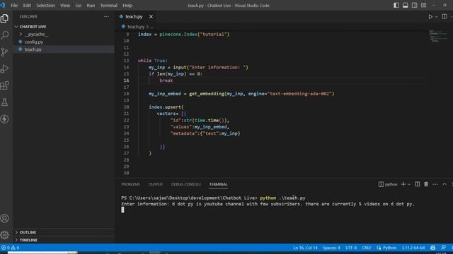Maximize the panel with up chevron

click(445, 184)
